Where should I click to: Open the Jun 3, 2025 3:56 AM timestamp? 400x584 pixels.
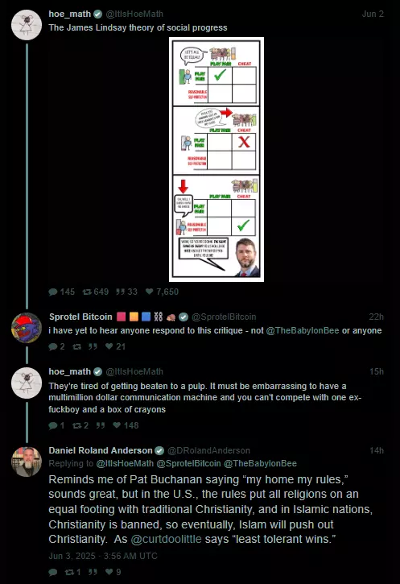click(103, 556)
